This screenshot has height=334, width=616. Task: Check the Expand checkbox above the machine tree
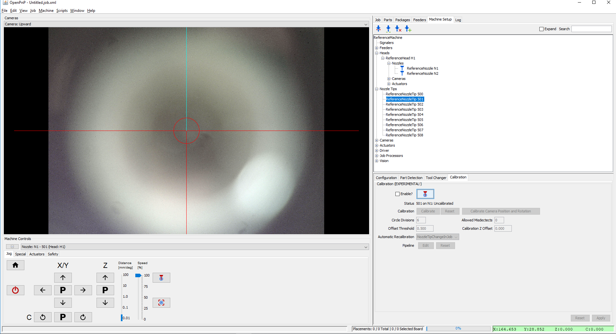coord(541,29)
